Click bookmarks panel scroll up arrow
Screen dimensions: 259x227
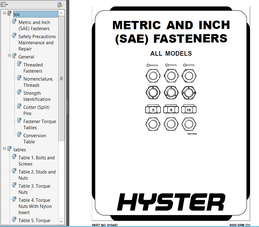pyautogui.click(x=61, y=13)
